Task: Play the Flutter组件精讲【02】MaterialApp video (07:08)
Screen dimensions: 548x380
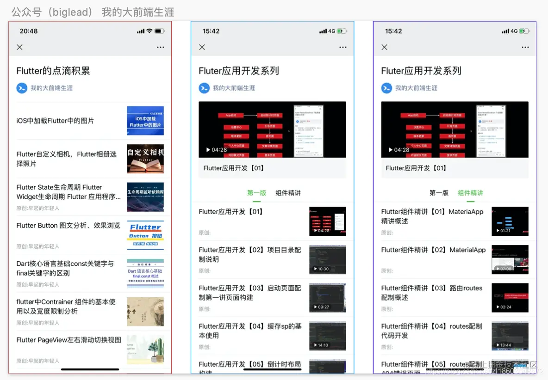Action: click(510, 259)
